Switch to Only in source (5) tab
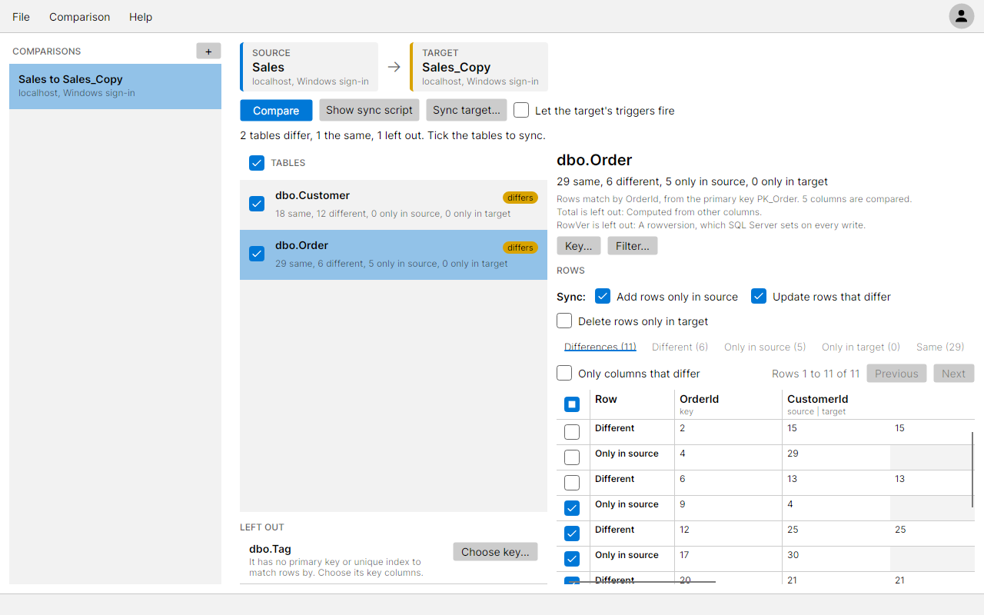 pyautogui.click(x=765, y=347)
